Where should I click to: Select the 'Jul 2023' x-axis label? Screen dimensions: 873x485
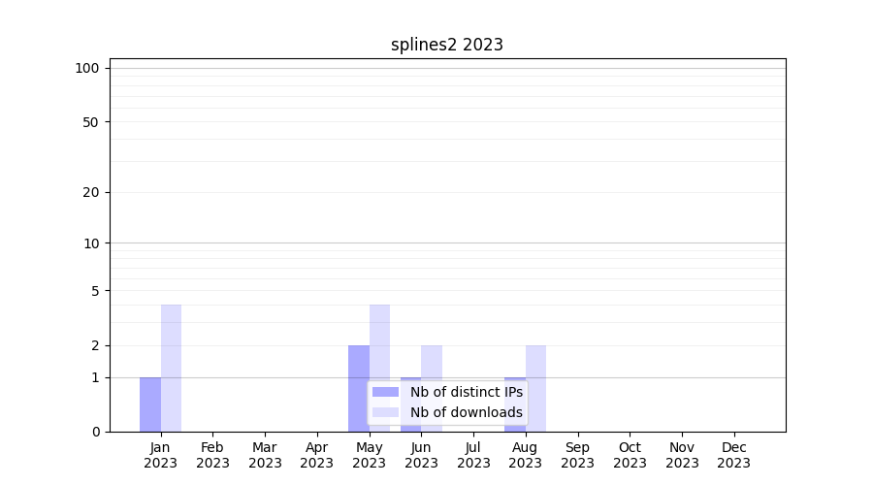tap(473, 455)
